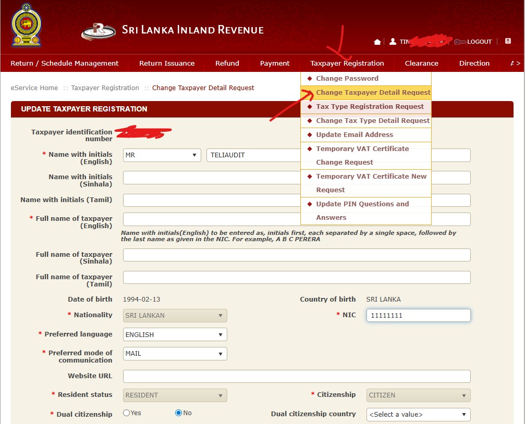Click the exclamation alert icon

pos(508,41)
